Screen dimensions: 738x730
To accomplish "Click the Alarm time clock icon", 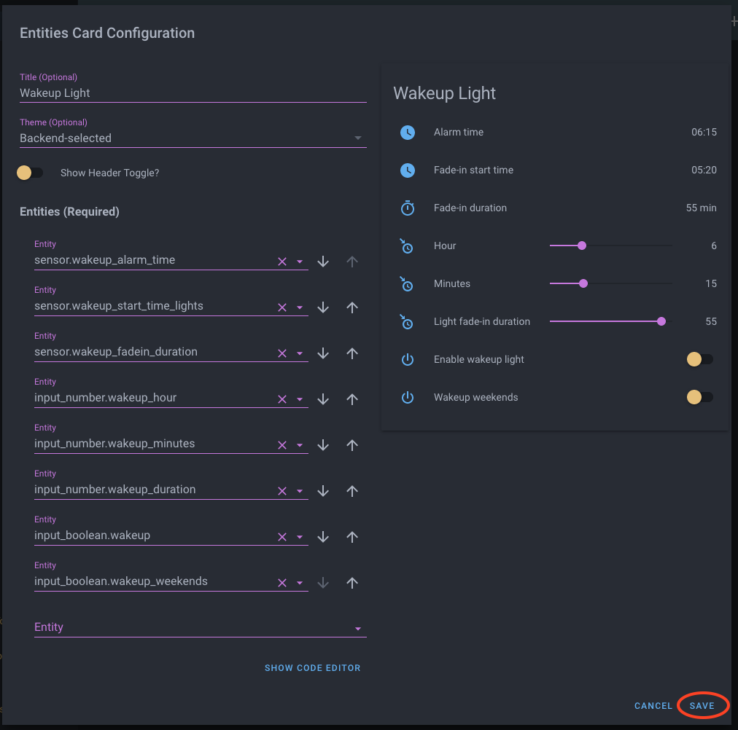I will pyautogui.click(x=408, y=133).
